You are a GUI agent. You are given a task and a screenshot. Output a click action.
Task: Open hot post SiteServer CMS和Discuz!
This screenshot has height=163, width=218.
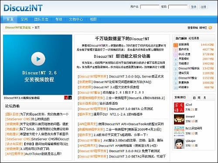[x=50, y=139]
